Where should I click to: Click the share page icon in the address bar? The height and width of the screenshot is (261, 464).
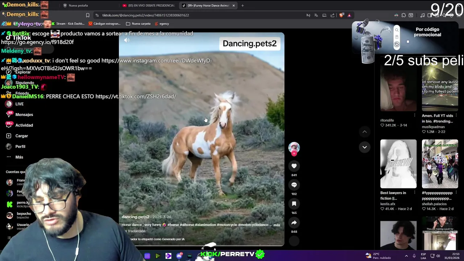point(332,15)
